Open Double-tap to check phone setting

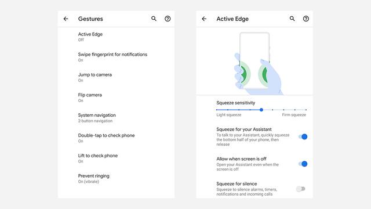pos(116,138)
